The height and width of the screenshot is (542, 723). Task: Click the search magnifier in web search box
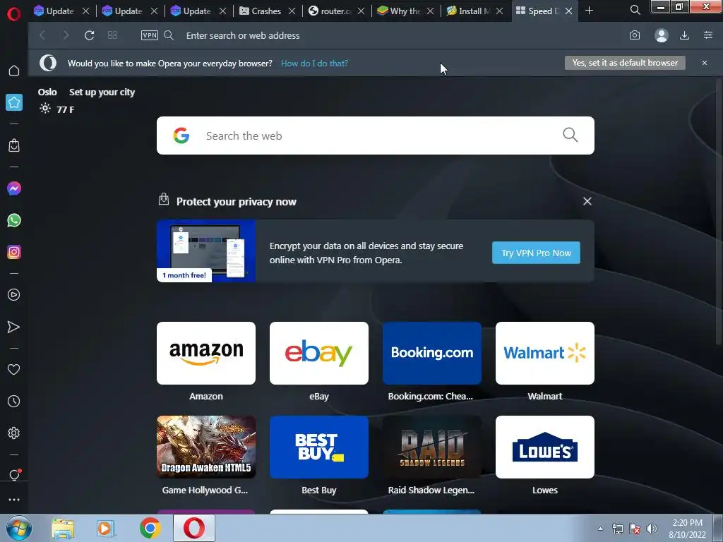[570, 135]
